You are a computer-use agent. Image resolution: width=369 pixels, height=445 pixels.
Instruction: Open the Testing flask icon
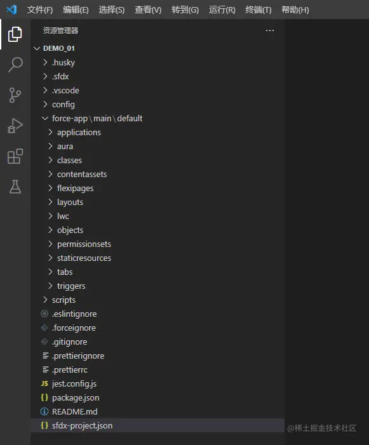pos(15,187)
